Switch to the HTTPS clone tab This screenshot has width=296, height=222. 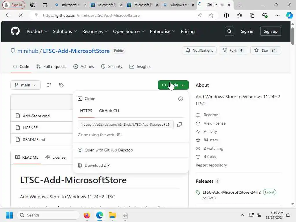tap(86, 111)
